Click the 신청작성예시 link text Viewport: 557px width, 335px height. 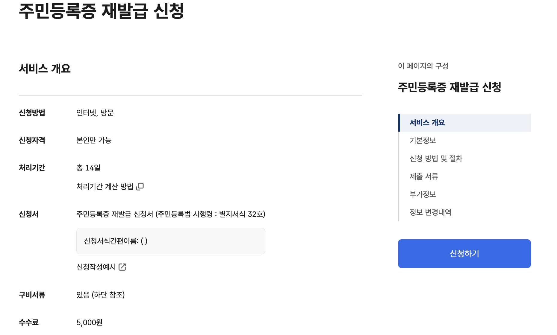pos(96,267)
